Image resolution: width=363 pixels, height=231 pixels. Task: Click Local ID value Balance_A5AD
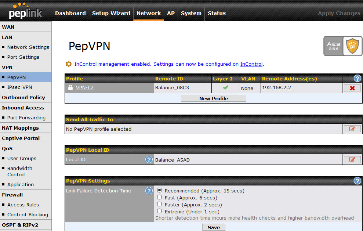(x=173, y=160)
